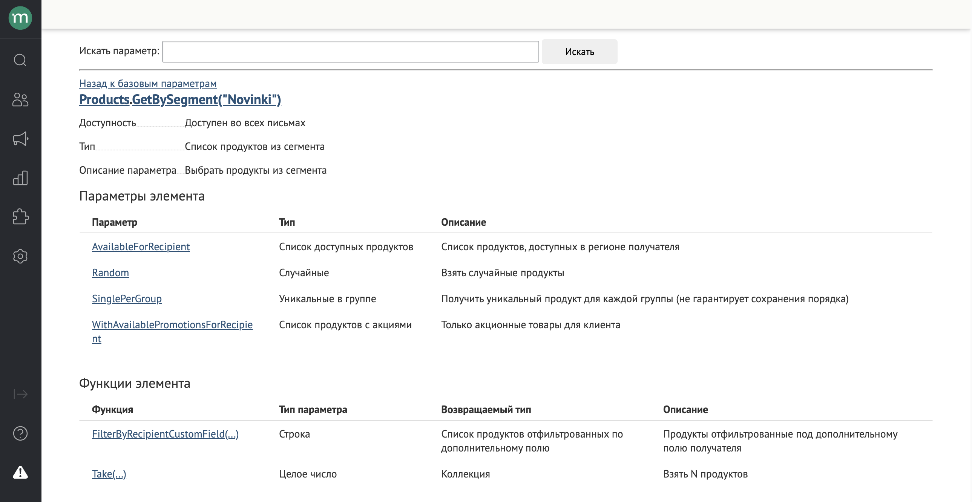Expand Products.GetBySegment Novinki header link
972x502 pixels.
pos(179,99)
